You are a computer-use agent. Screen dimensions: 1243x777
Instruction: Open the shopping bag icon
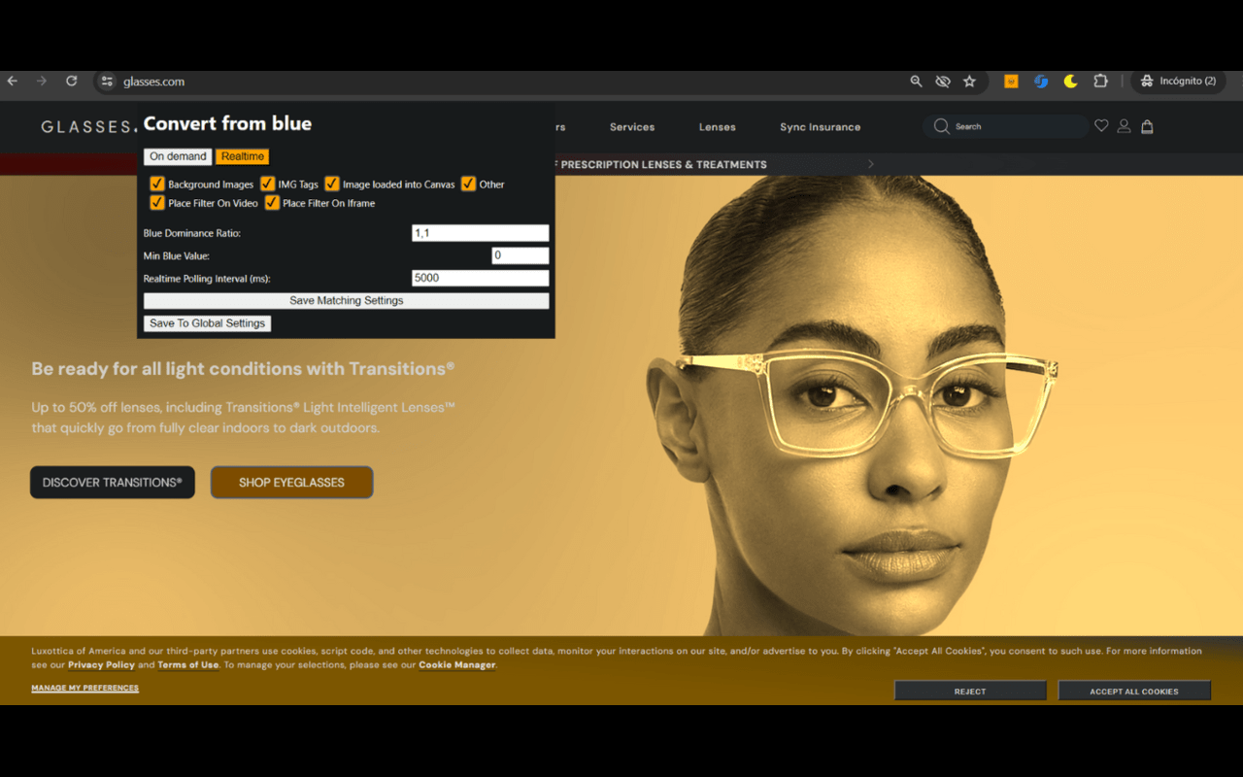pyautogui.click(x=1147, y=126)
